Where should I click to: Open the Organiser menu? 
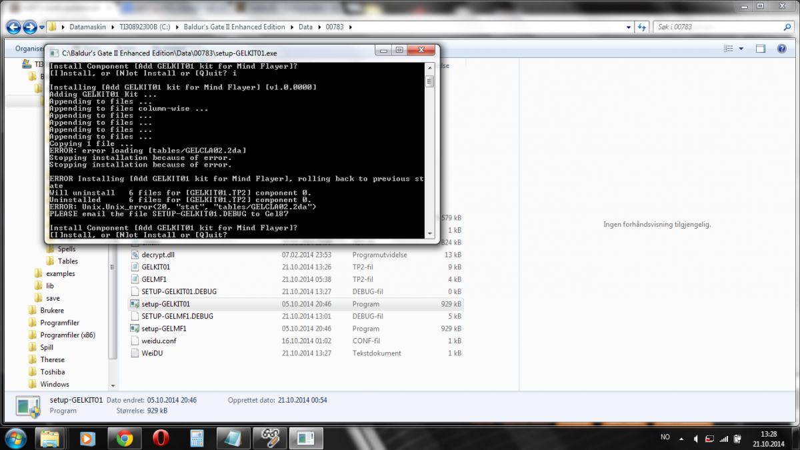(29, 49)
